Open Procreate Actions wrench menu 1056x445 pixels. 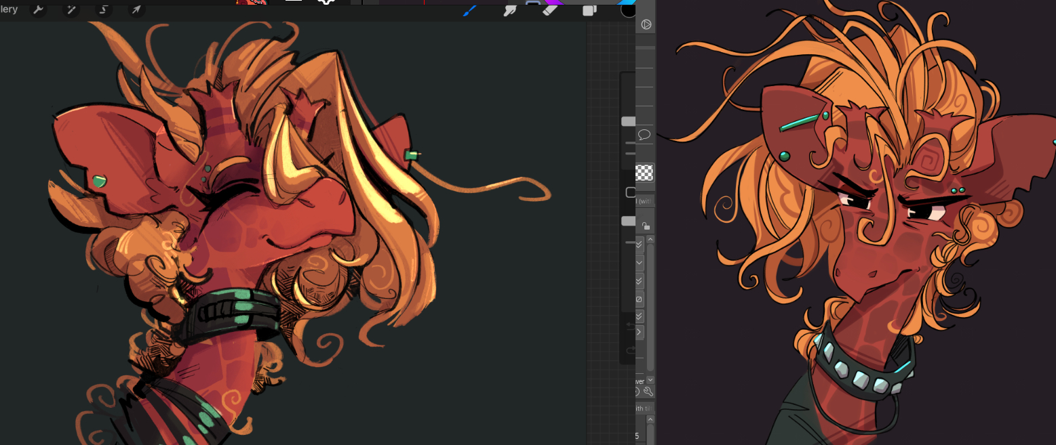(x=39, y=9)
